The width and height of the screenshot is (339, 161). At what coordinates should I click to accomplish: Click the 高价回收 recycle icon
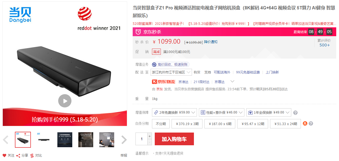click(x=154, y=64)
